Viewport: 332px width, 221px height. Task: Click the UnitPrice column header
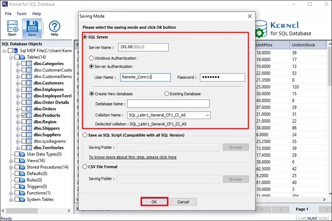[272, 45]
